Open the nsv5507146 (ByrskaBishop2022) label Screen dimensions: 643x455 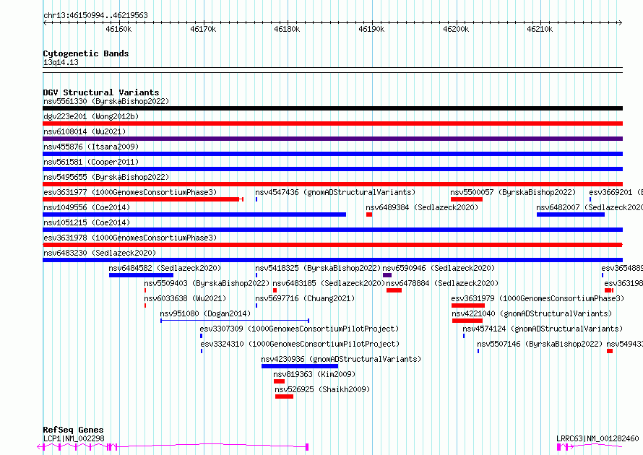click(540, 344)
